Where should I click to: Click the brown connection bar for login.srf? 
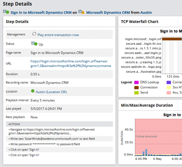click(172, 39)
